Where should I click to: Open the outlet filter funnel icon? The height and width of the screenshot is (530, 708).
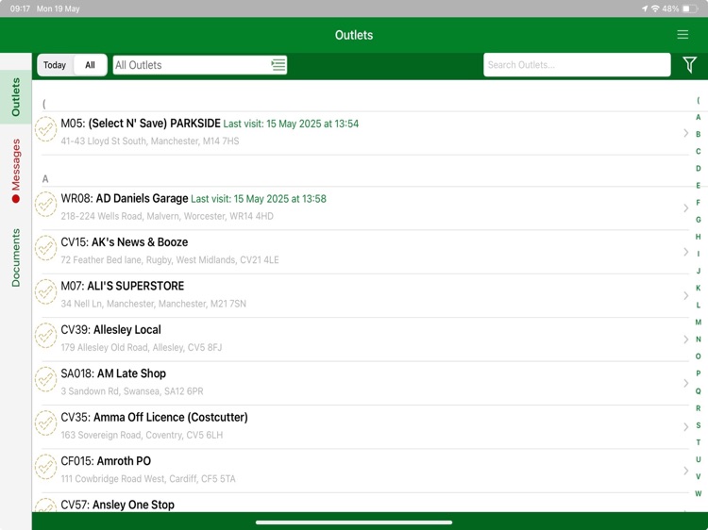tap(689, 65)
